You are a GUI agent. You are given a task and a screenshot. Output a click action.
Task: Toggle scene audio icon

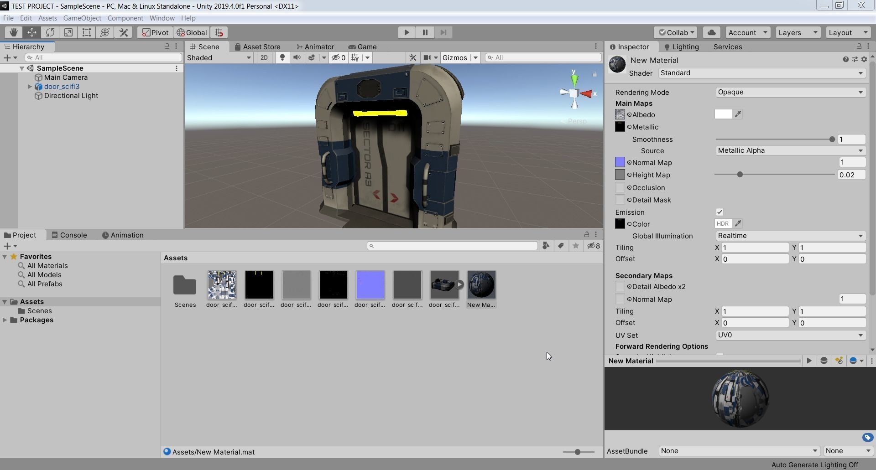click(297, 57)
